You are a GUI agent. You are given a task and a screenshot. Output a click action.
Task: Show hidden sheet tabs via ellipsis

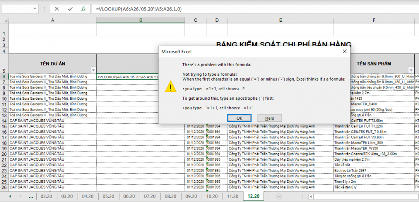click(31, 196)
